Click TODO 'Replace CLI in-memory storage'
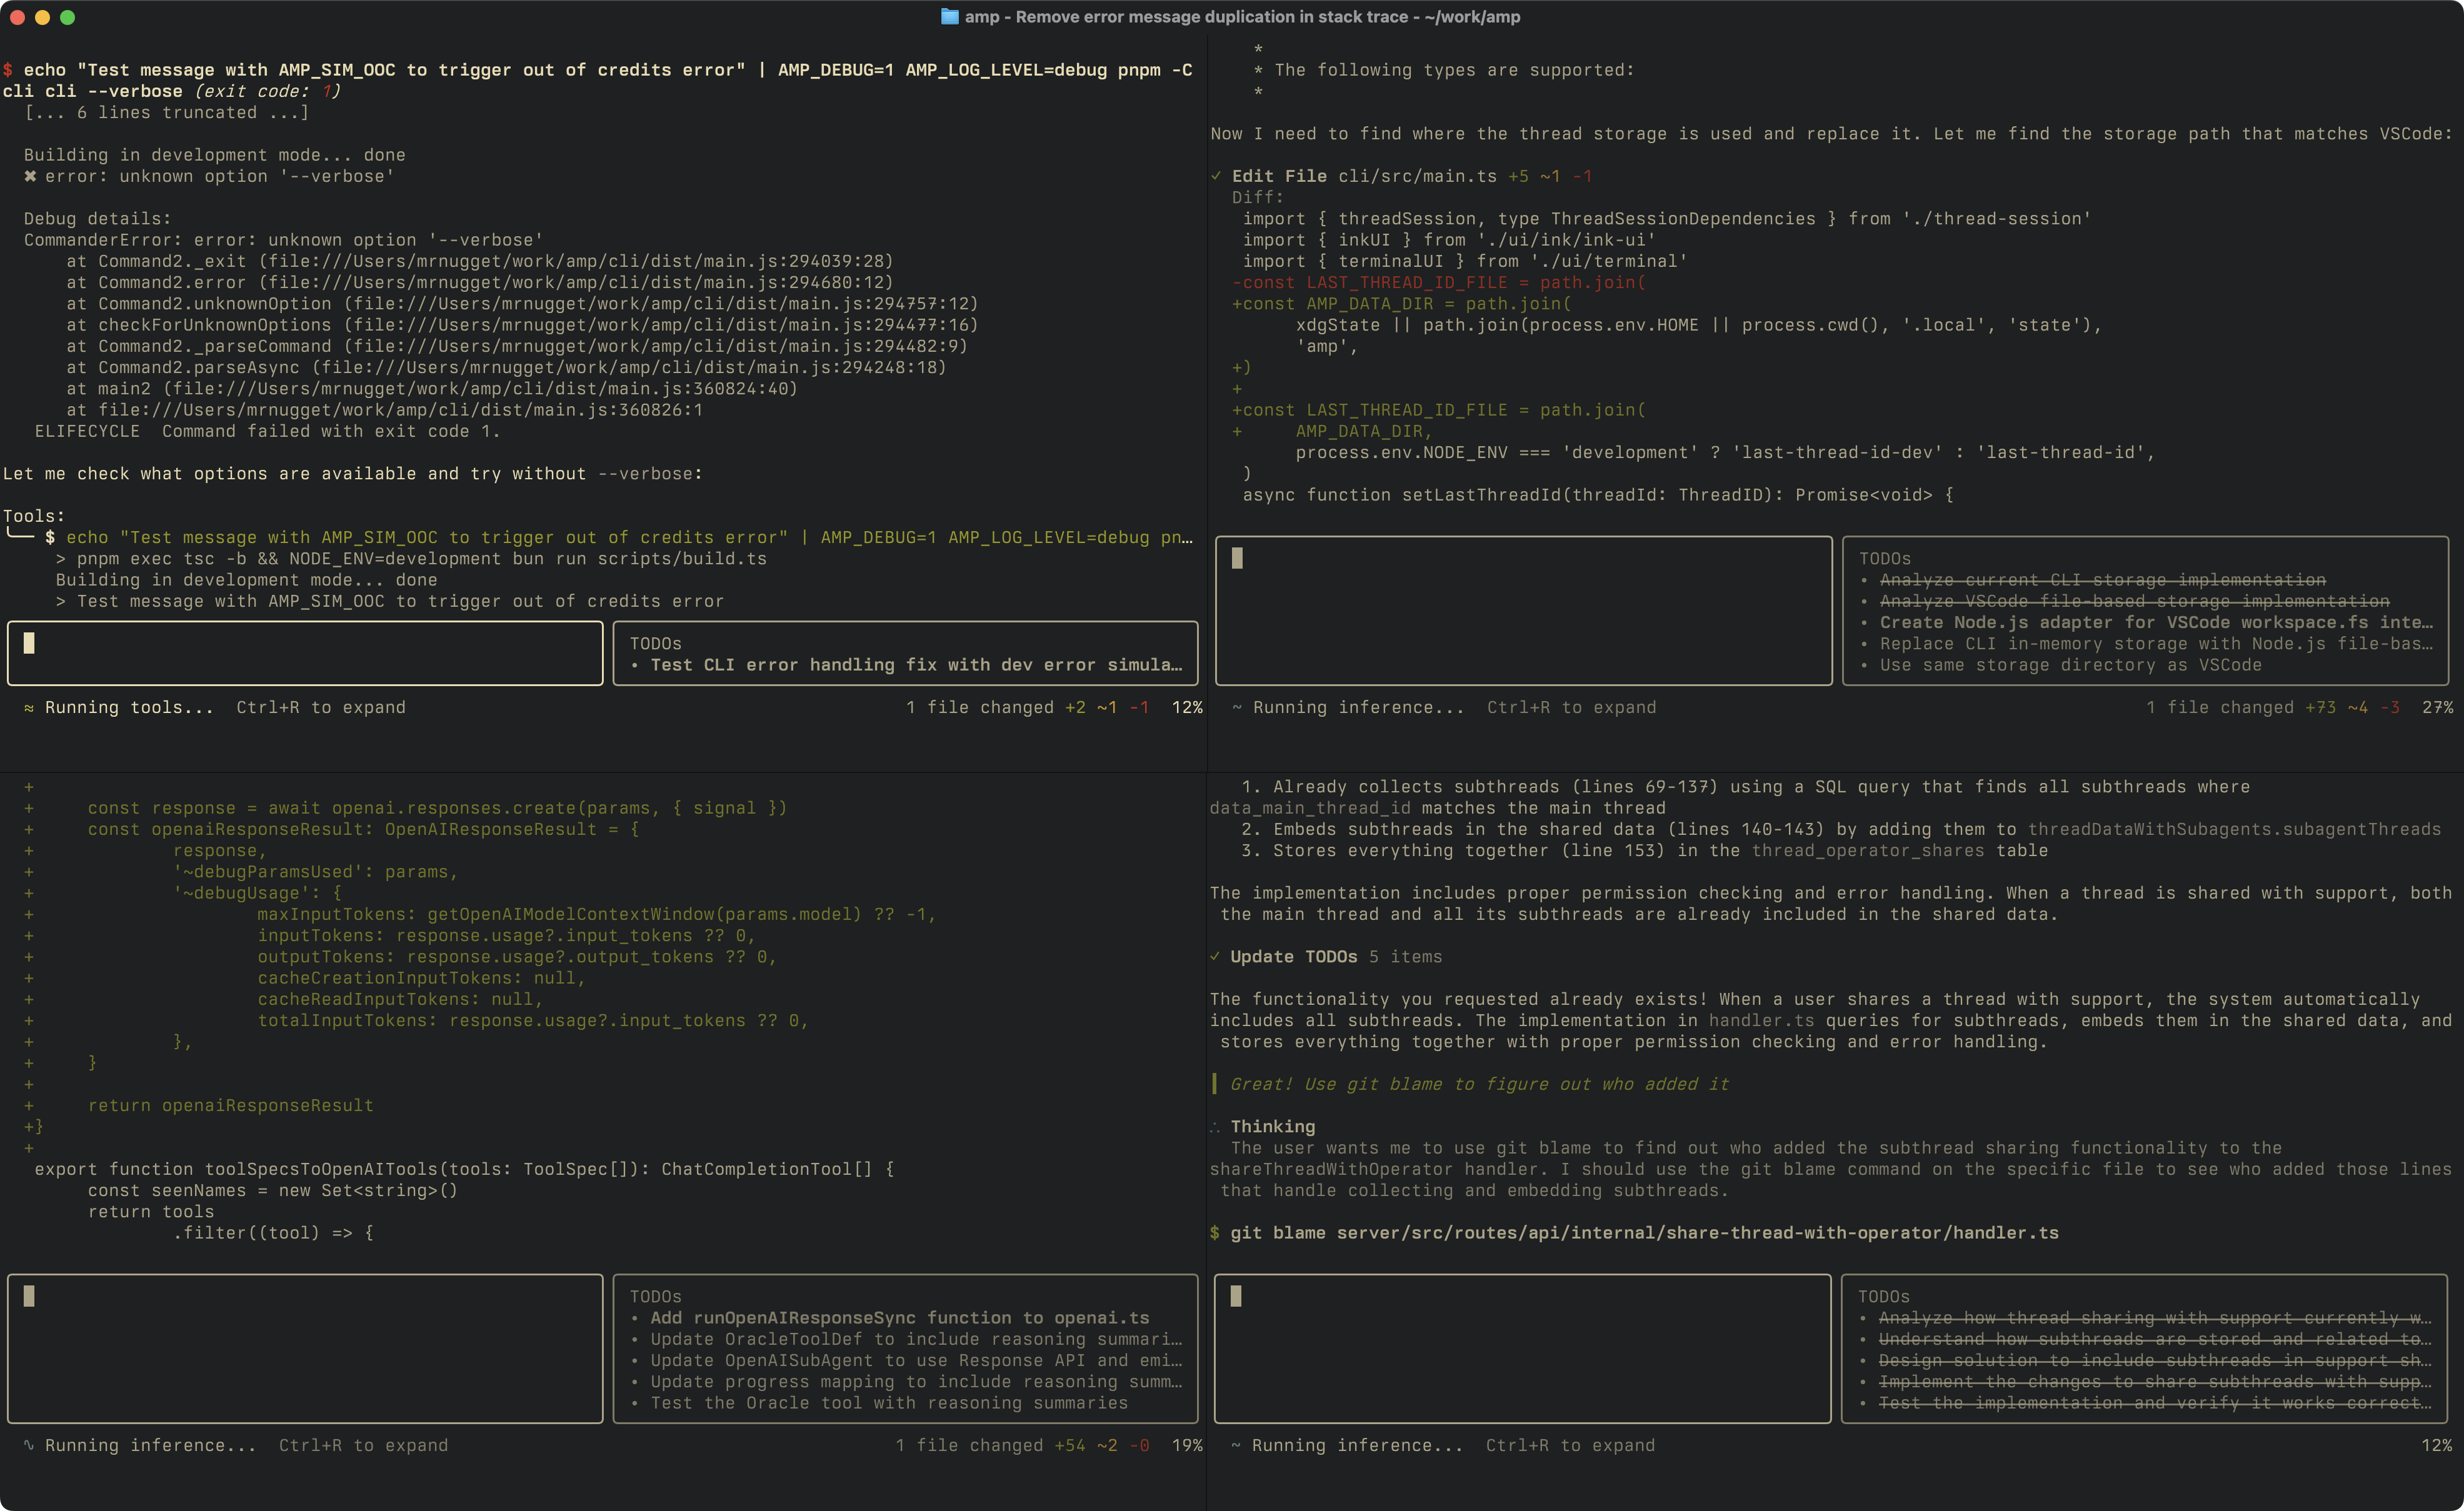Viewport: 2464px width, 1511px height. tap(2156, 644)
